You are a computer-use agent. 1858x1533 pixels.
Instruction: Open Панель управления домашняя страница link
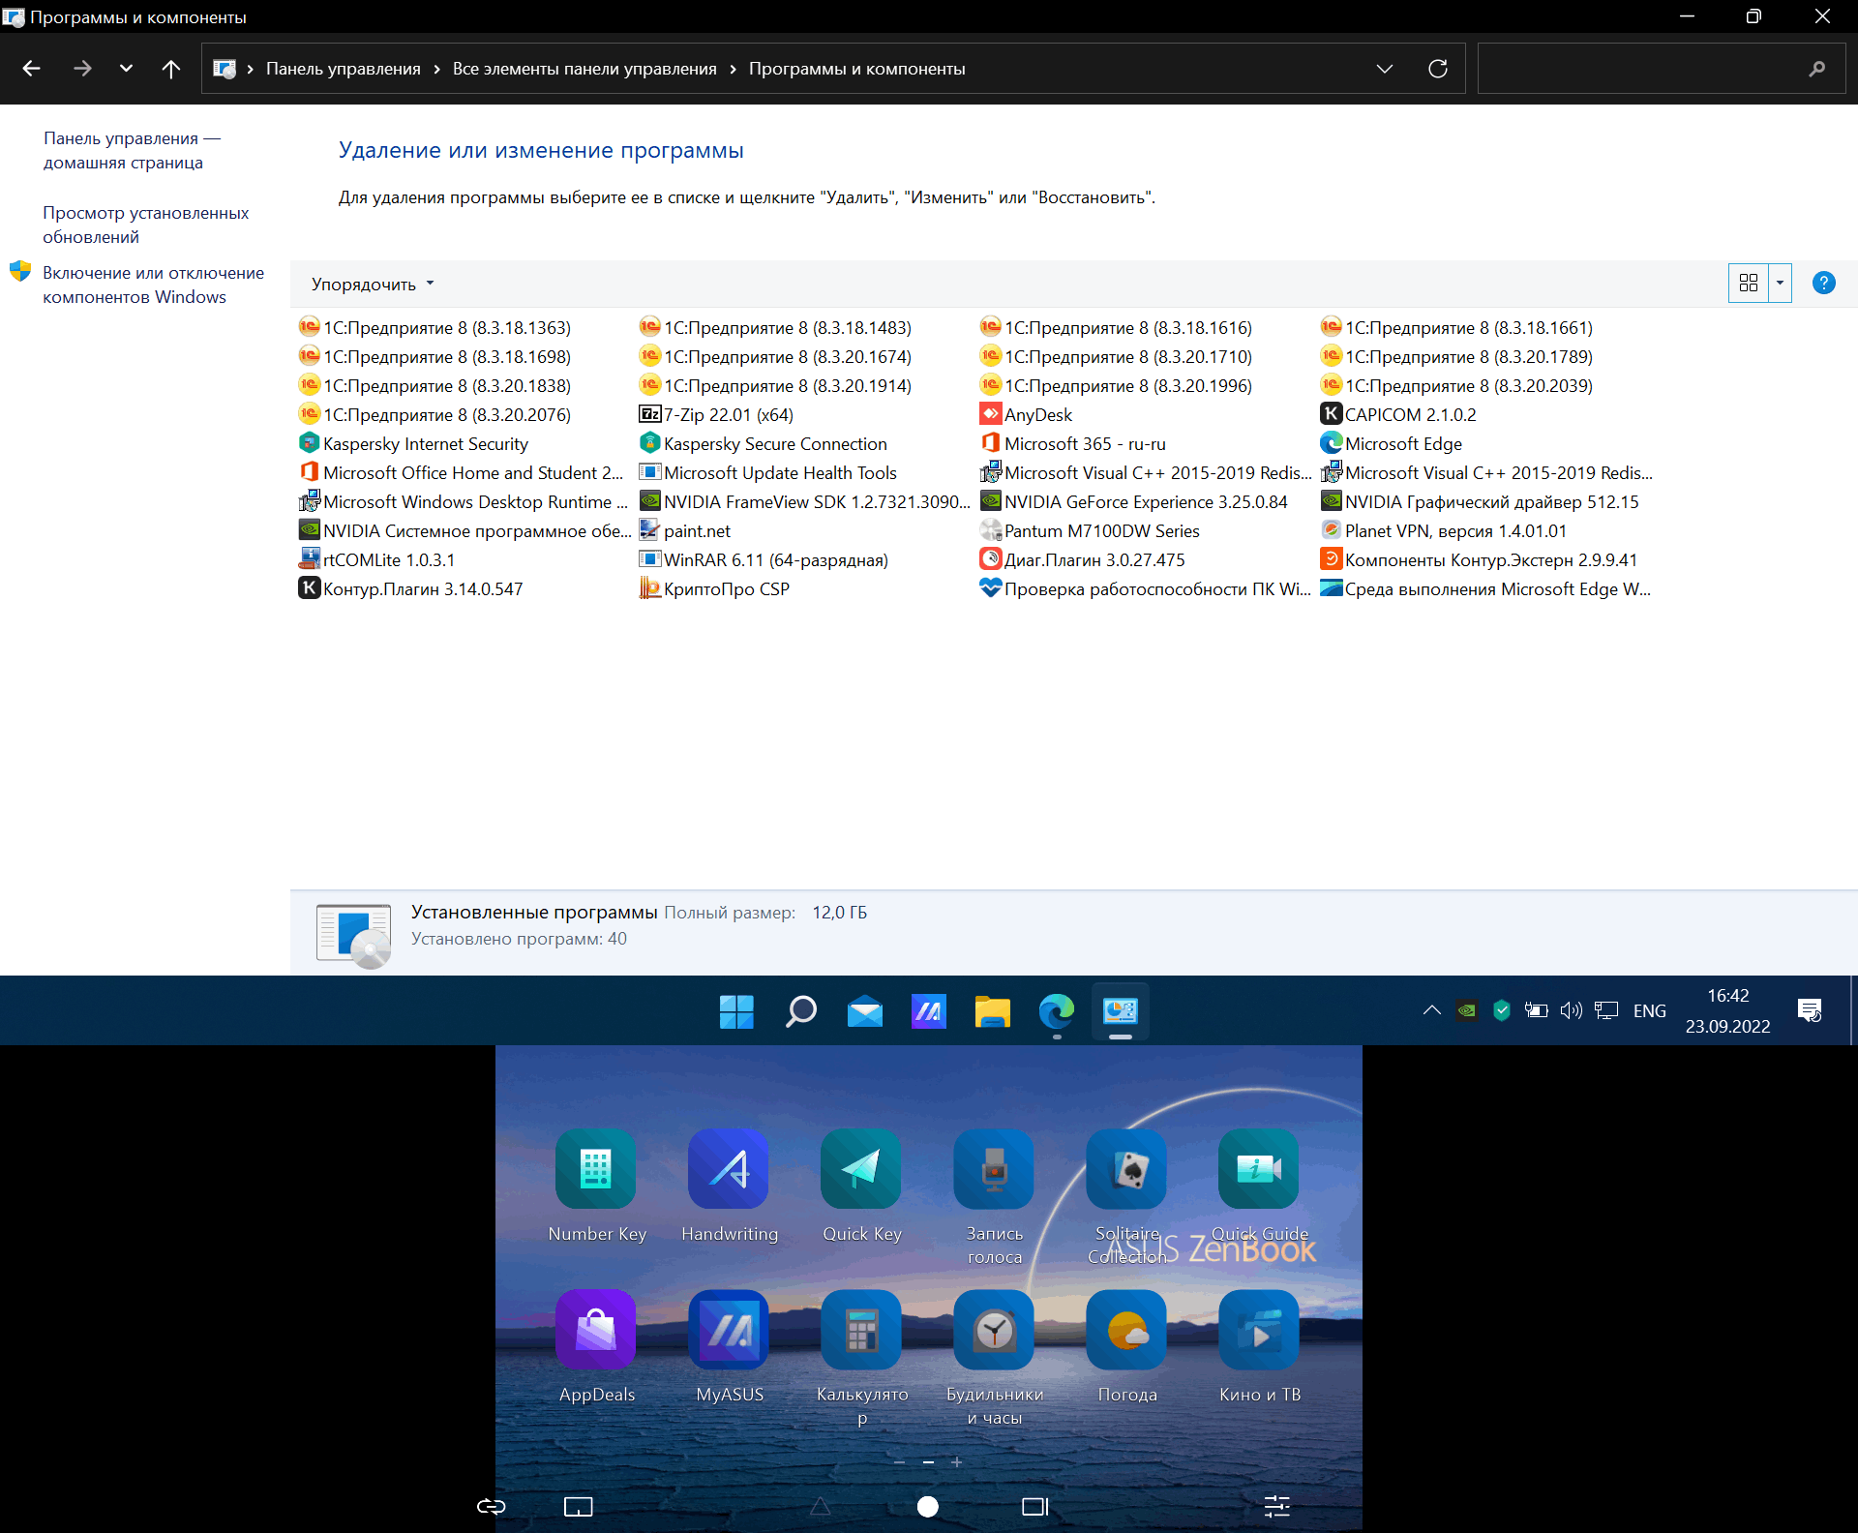132,150
